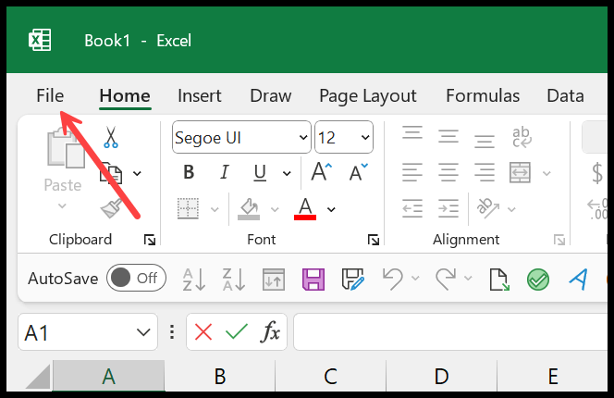The width and height of the screenshot is (614, 398).
Task: Open Font settings dialog launcher
Action: (x=374, y=240)
